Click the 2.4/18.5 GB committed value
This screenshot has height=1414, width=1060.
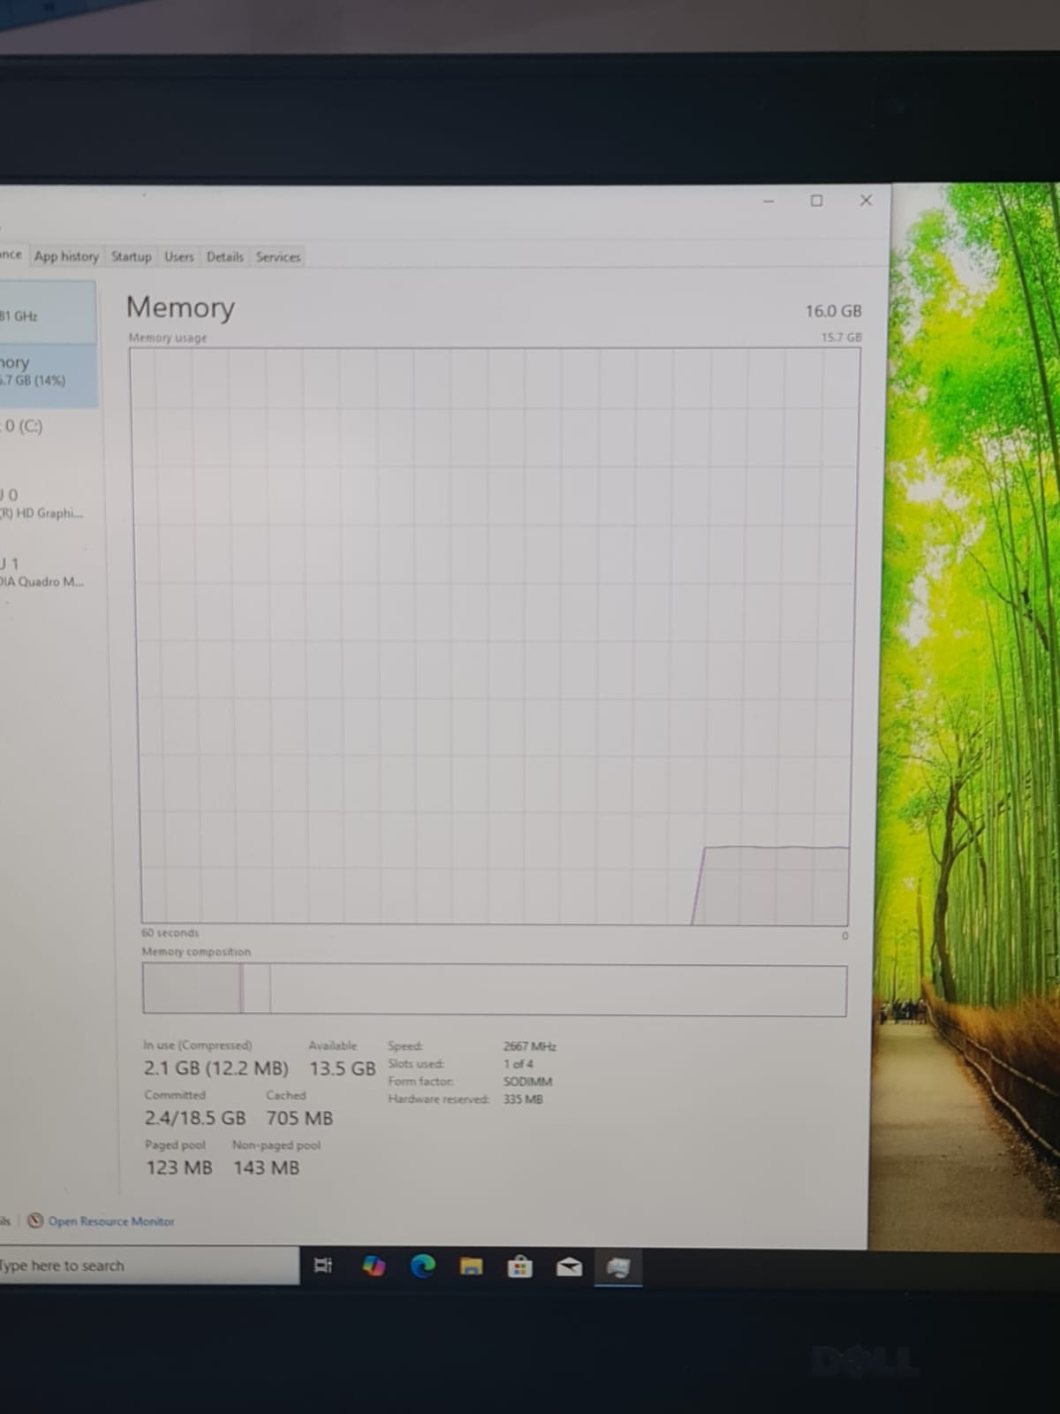[195, 1118]
